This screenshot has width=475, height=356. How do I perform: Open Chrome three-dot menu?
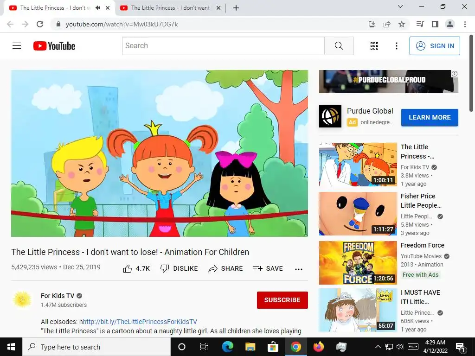tap(465, 24)
